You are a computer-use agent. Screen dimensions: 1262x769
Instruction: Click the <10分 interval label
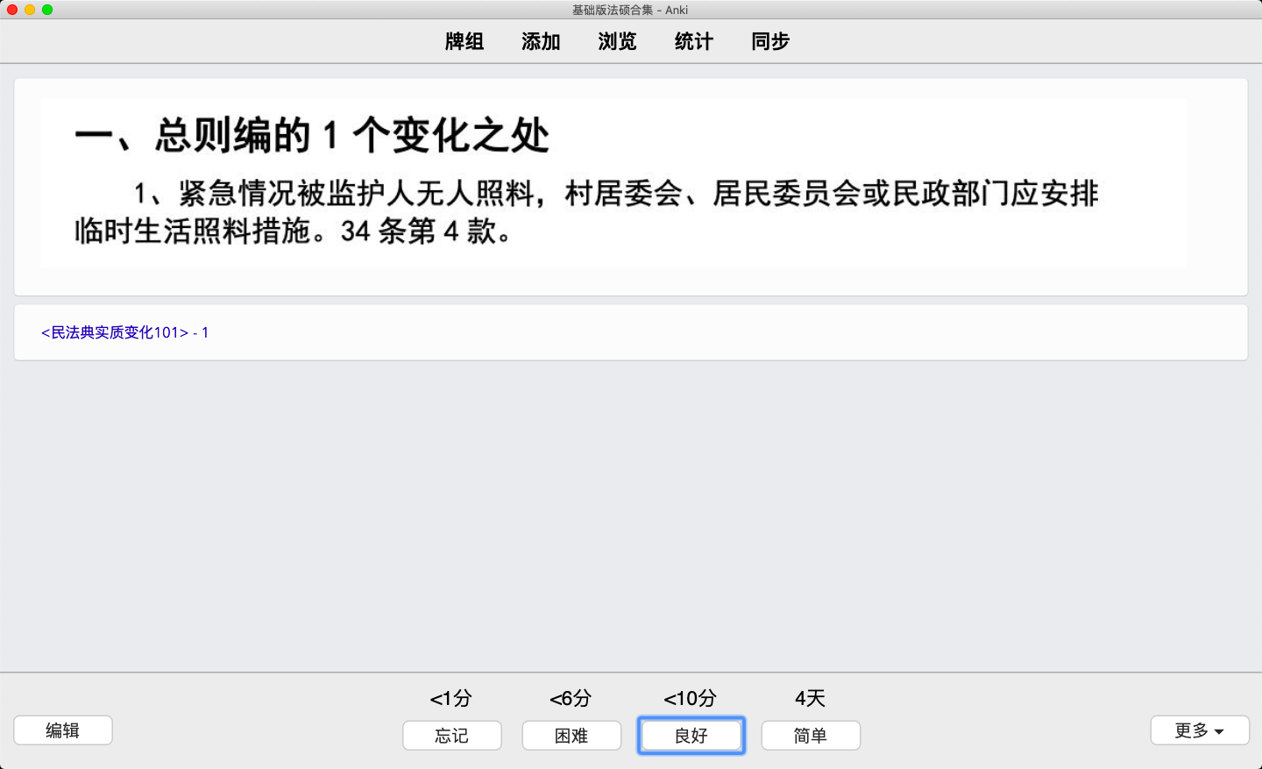tap(691, 698)
